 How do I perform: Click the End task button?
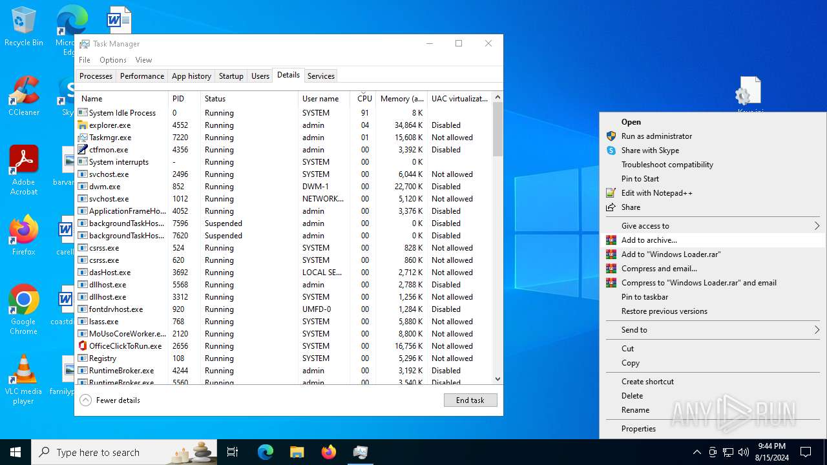click(470, 400)
